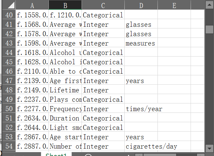The image size is (214, 156).
Task: Click the 'cigarettes/day' cell
Action: click(x=141, y=146)
